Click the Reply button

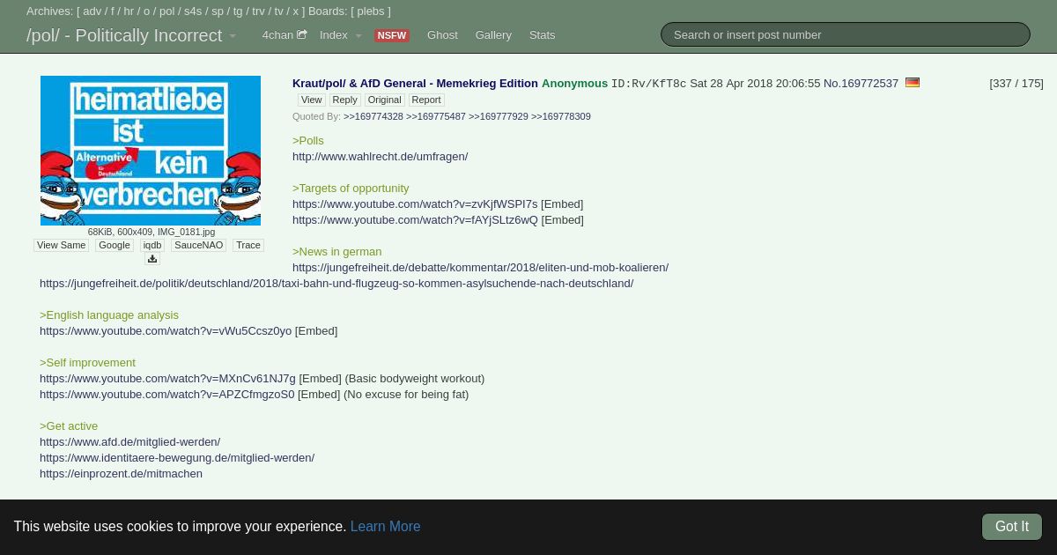click(x=344, y=100)
